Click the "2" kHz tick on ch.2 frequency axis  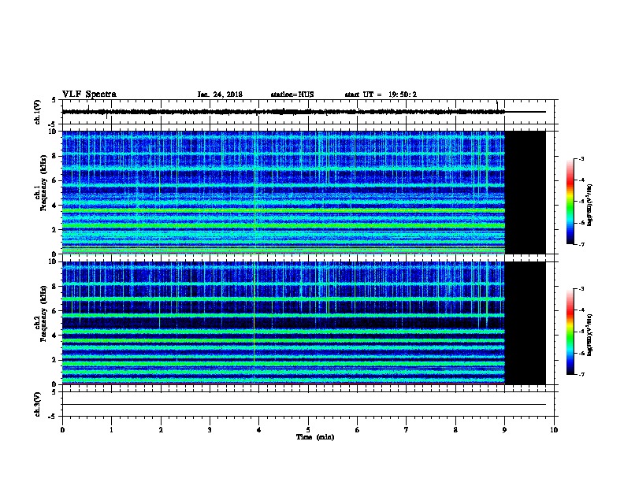pos(54,360)
